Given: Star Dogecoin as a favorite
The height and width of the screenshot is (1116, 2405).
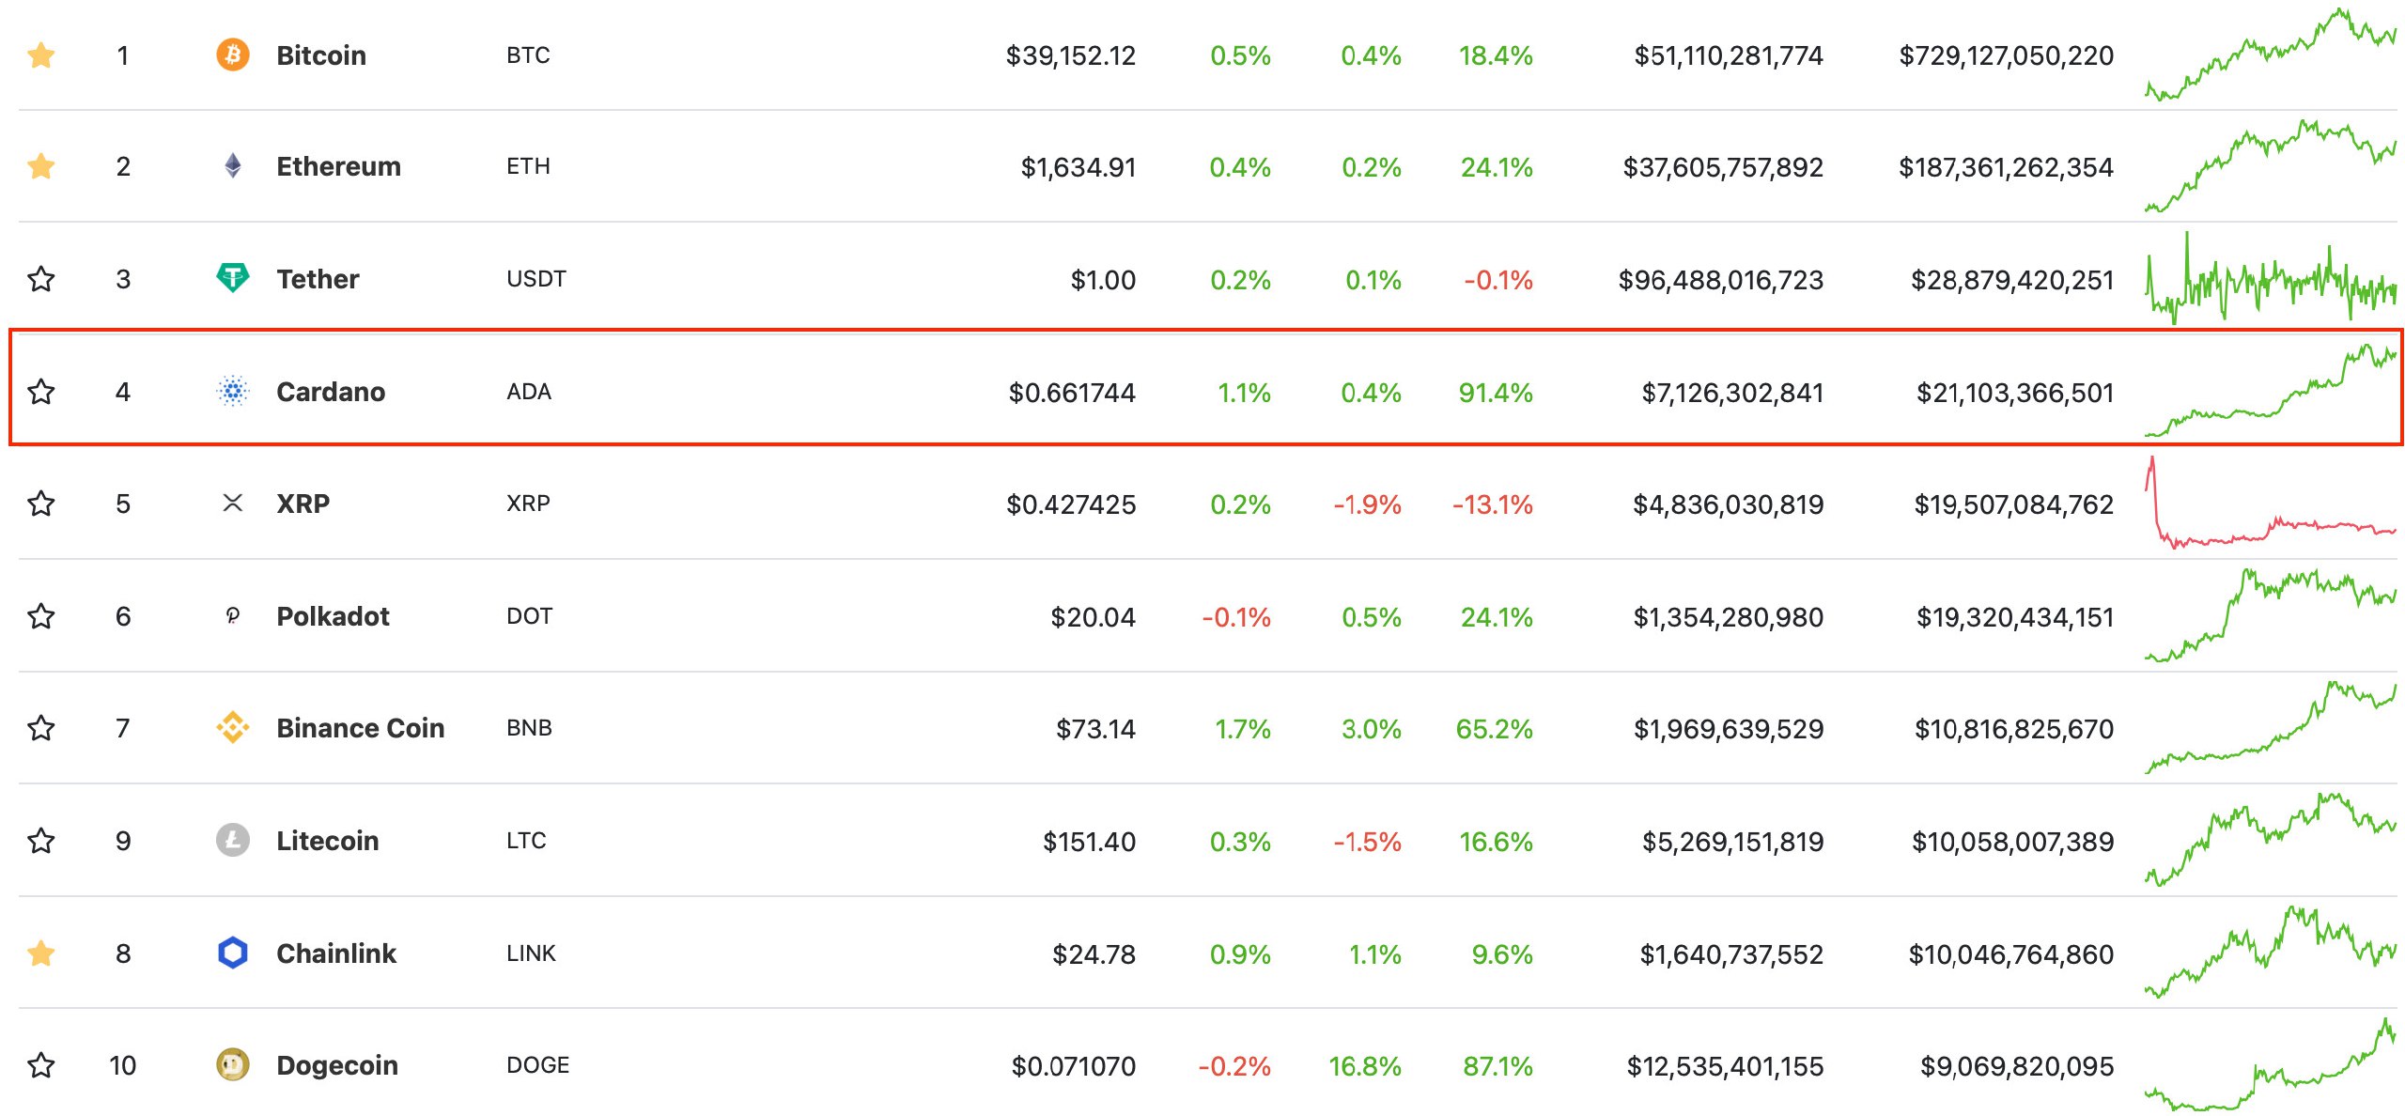Looking at the screenshot, I should (41, 1065).
